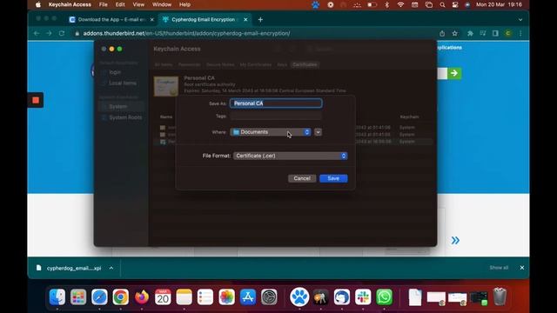Open the Help menu
This screenshot has height=313, width=557.
[185, 4]
